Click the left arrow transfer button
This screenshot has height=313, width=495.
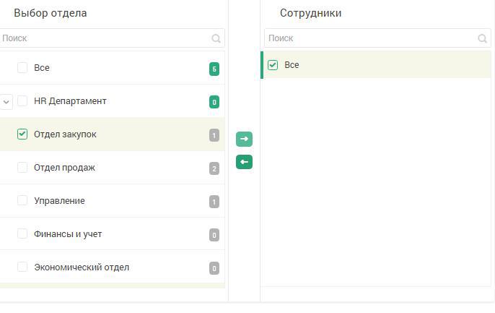pyautogui.click(x=244, y=162)
